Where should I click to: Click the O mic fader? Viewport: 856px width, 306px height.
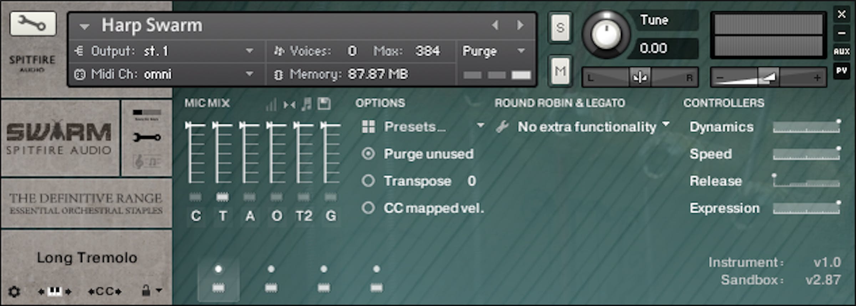tap(276, 152)
